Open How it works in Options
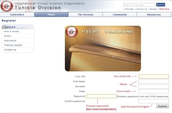The height and width of the screenshot is (113, 172). 11,31
